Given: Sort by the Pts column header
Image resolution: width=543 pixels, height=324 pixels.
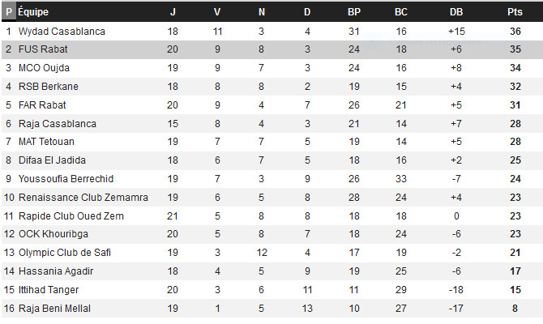Looking at the screenshot, I should [x=515, y=12].
